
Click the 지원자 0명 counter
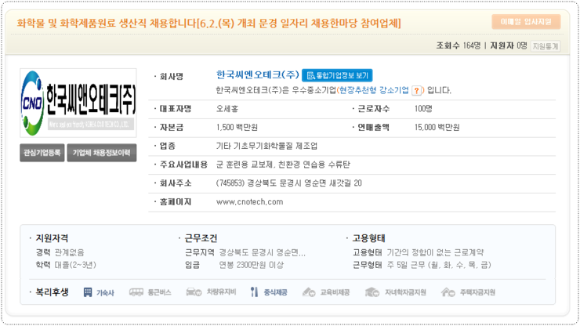(x=509, y=45)
